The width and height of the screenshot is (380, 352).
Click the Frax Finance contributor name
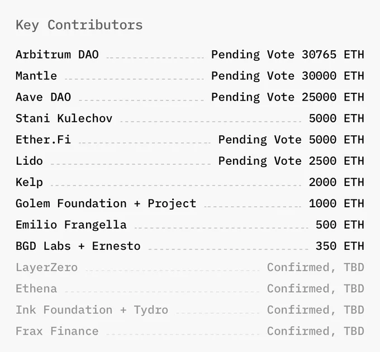pyautogui.click(x=57, y=332)
